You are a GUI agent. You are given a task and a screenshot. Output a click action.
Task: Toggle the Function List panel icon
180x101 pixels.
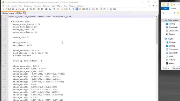pyautogui.click(x=90, y=9)
